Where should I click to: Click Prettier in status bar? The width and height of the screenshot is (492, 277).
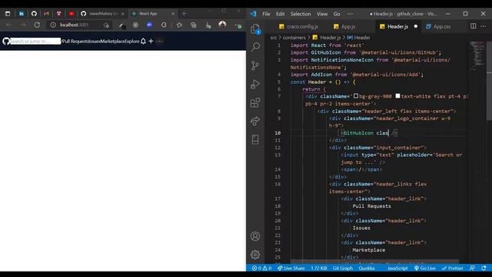tap(453, 268)
